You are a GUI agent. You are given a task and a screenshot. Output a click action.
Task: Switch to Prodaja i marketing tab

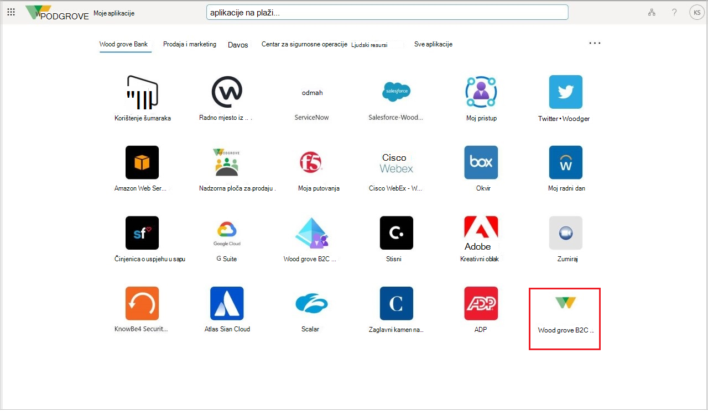[190, 44]
